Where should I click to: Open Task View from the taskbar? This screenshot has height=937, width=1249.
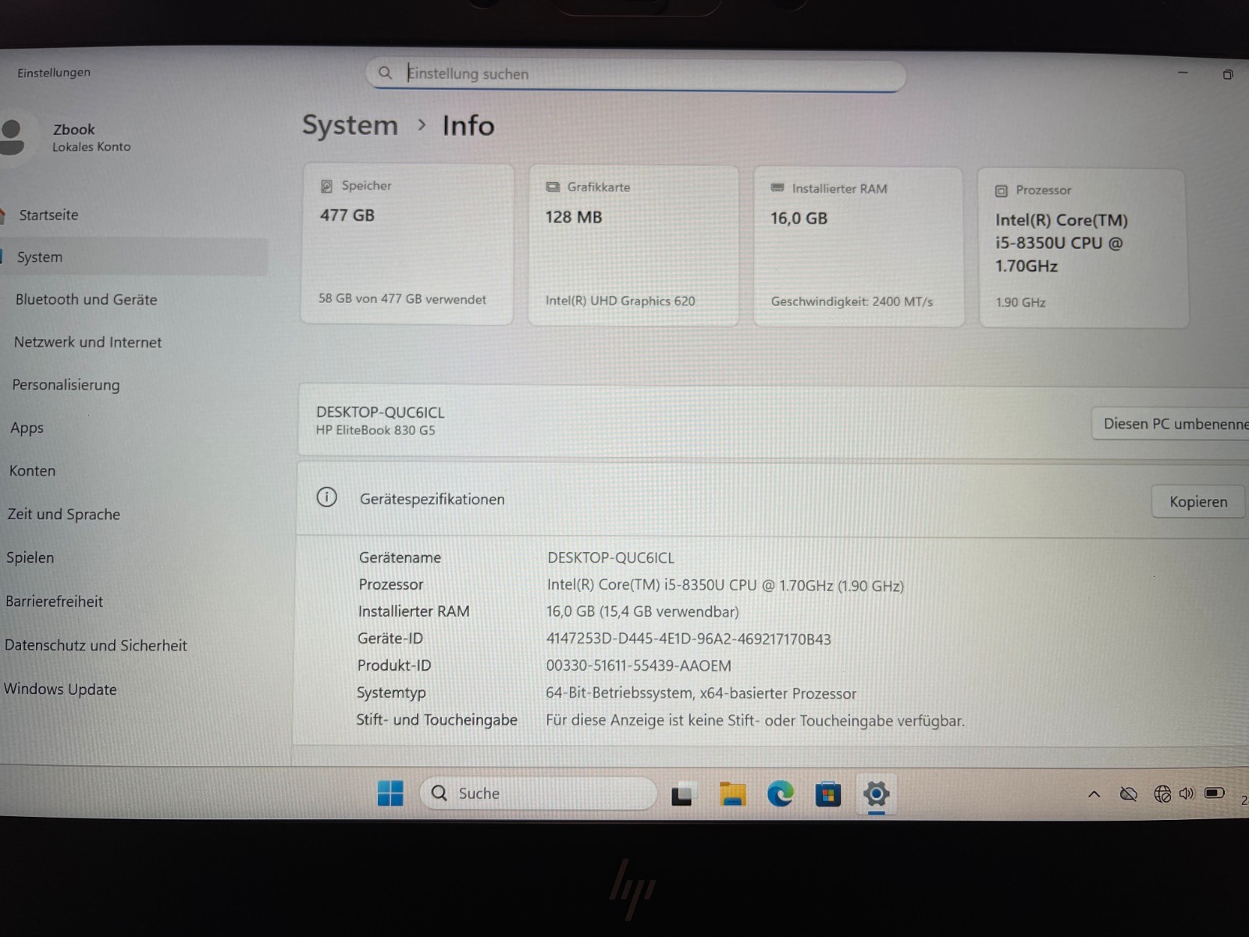tap(682, 794)
